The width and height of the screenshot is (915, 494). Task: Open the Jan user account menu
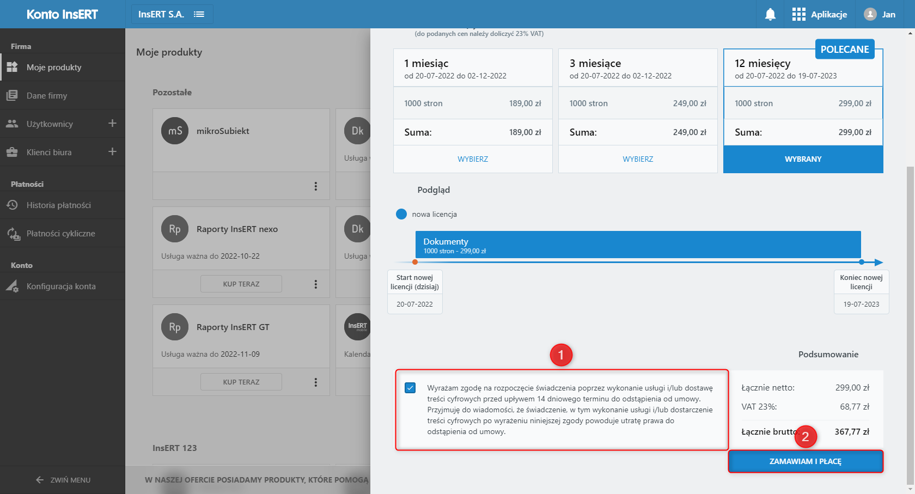click(x=880, y=14)
